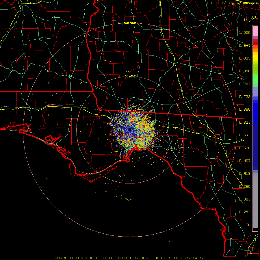Click the 1.000 scale value
Viewport: 260px width, 260px height.
click(245, 32)
